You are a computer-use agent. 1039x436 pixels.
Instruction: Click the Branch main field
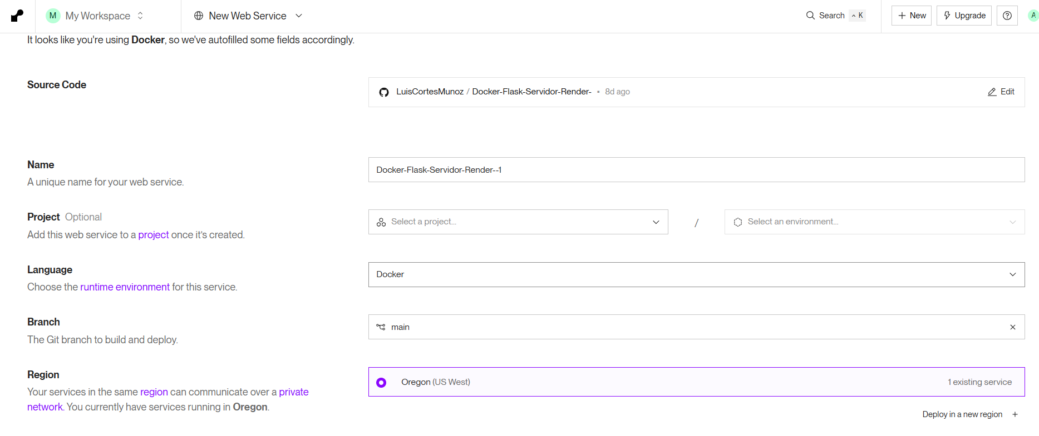point(696,327)
